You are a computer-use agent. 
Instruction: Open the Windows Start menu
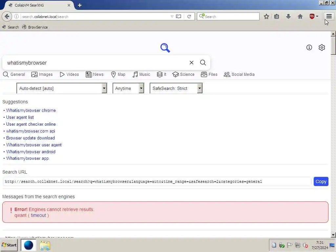click(x=9, y=245)
